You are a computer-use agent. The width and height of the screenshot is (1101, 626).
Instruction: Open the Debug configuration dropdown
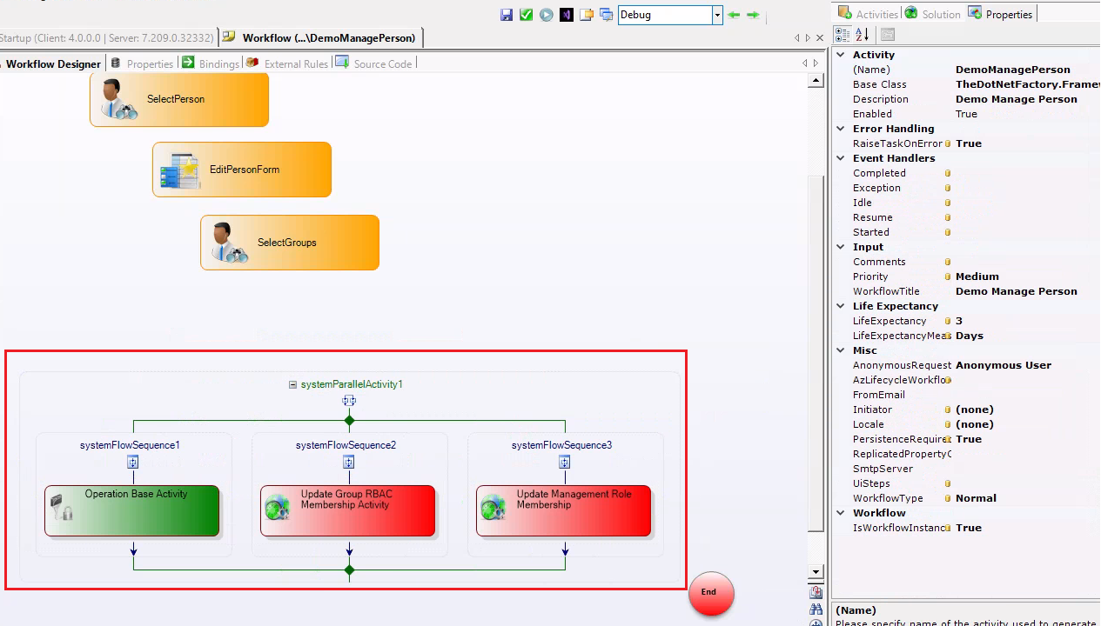click(x=717, y=15)
